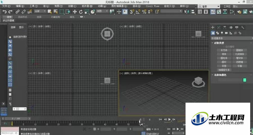Click the 圆柱体 cylinder button

(x=224, y=58)
